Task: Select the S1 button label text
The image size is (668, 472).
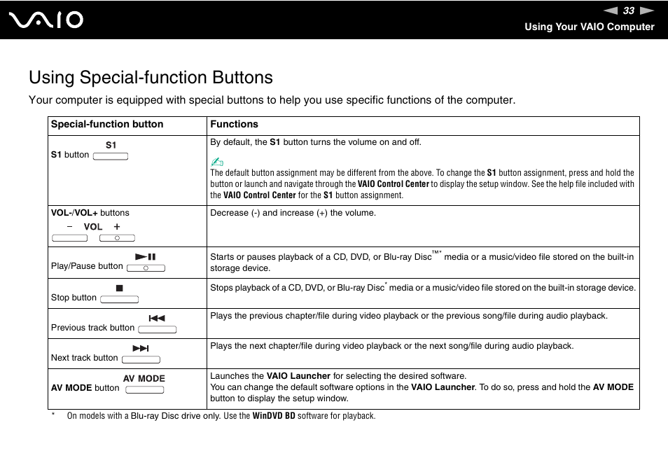Action: click(x=70, y=155)
